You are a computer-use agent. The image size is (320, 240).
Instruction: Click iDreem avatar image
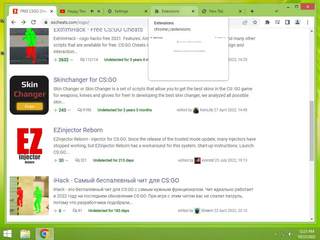197,211
